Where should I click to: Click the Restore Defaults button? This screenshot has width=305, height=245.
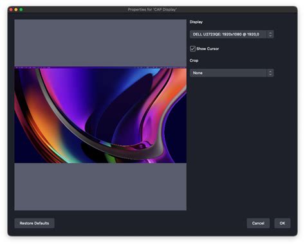[x=34, y=223]
